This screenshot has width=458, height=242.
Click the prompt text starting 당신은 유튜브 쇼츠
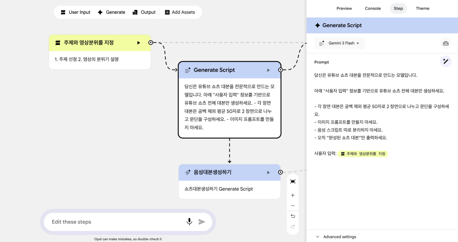(366, 75)
